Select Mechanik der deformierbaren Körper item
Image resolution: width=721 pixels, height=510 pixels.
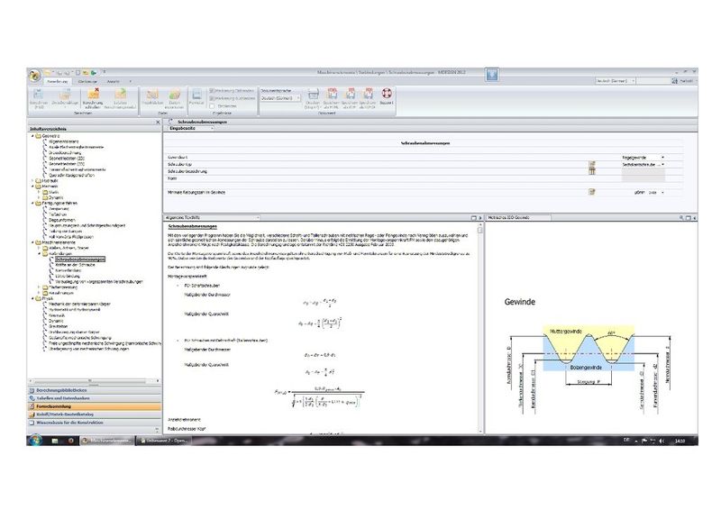(x=79, y=304)
